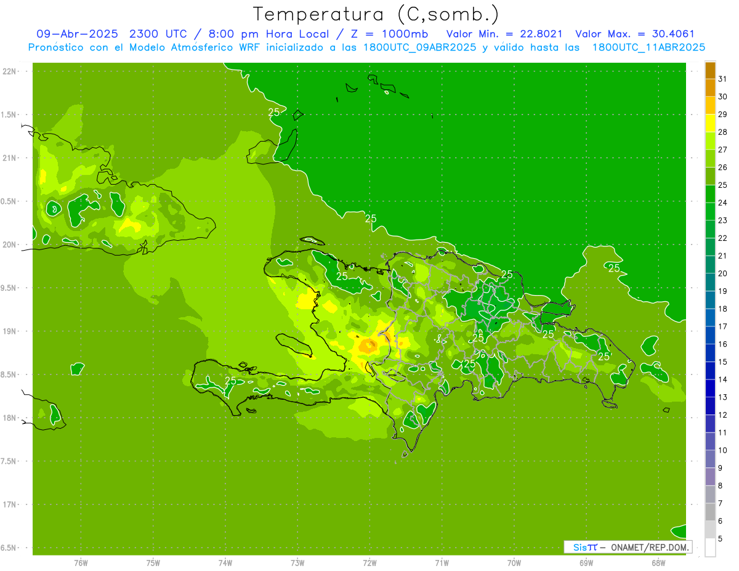Image resolution: width=739 pixels, height=571 pixels.
Task: Select the legend value "14"
Action: click(723, 379)
